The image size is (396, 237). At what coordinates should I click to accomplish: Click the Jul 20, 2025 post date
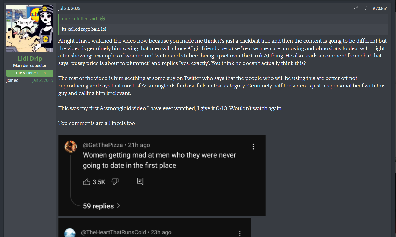click(69, 8)
